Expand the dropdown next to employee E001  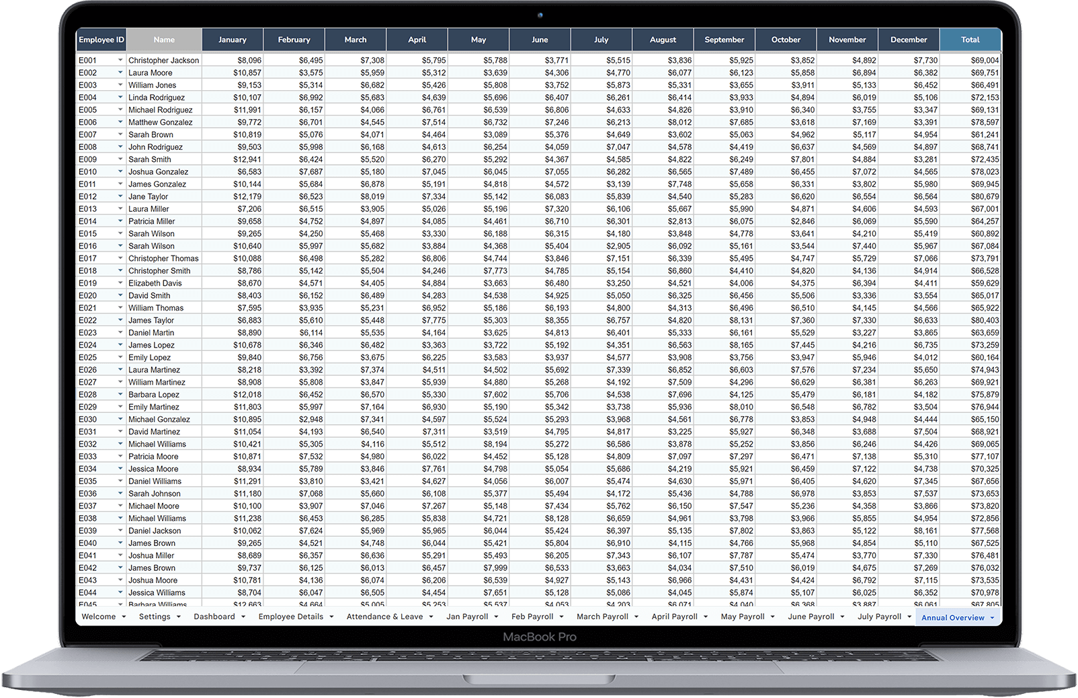[x=120, y=60]
